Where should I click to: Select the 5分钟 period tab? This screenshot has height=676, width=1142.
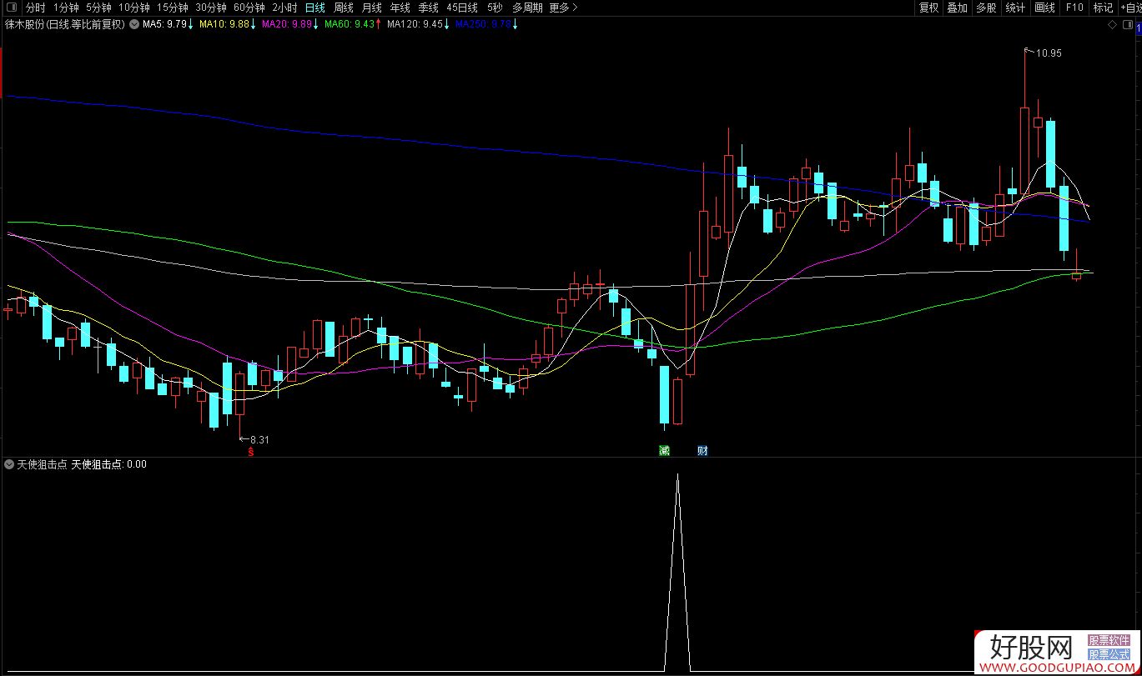click(x=98, y=8)
